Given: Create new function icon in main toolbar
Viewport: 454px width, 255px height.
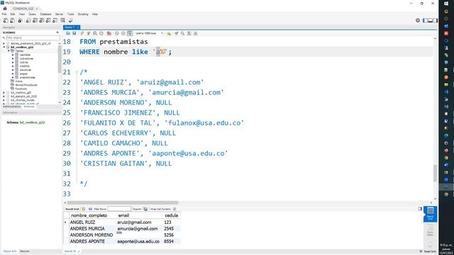Looking at the screenshot, I should pos(55,21).
